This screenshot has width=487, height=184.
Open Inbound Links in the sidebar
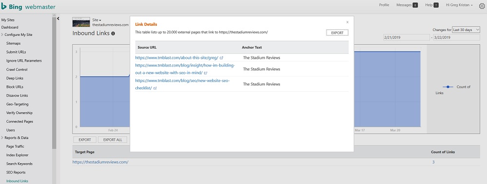pyautogui.click(x=17, y=181)
